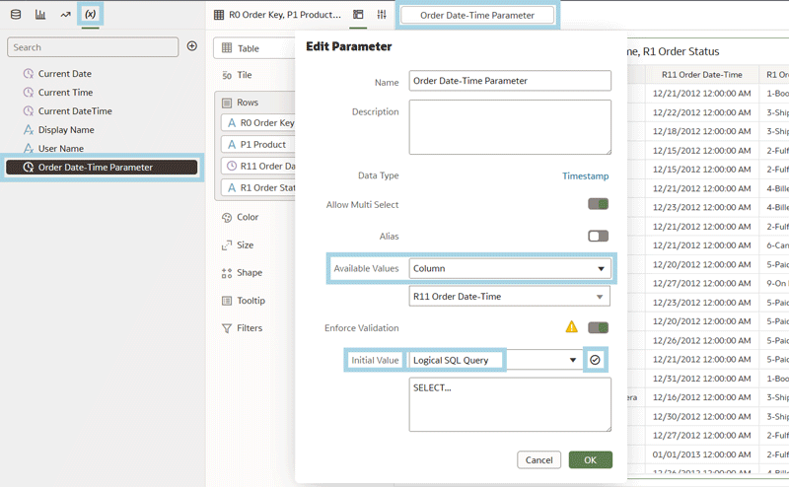Click the Enforce Validation warning icon
This screenshot has height=487, width=789.
pyautogui.click(x=571, y=327)
